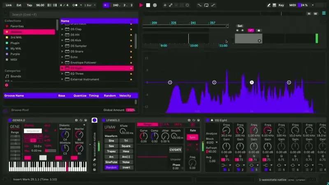The height and width of the screenshot is (185, 329).
Task: Select the My M4L collection
Action: point(16,49)
